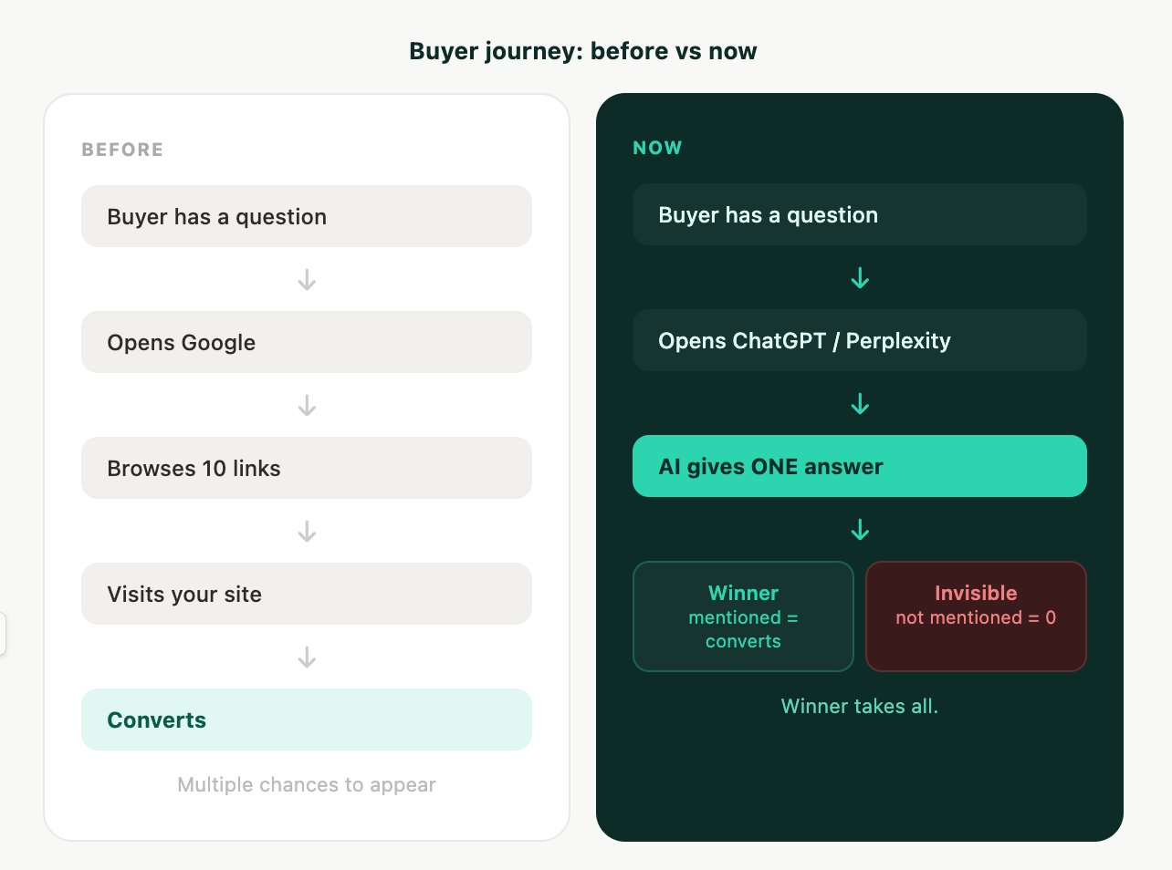Click the green arrow below "AI gives ONE answer"
Viewport: 1172px width, 870px height.
[x=859, y=530]
